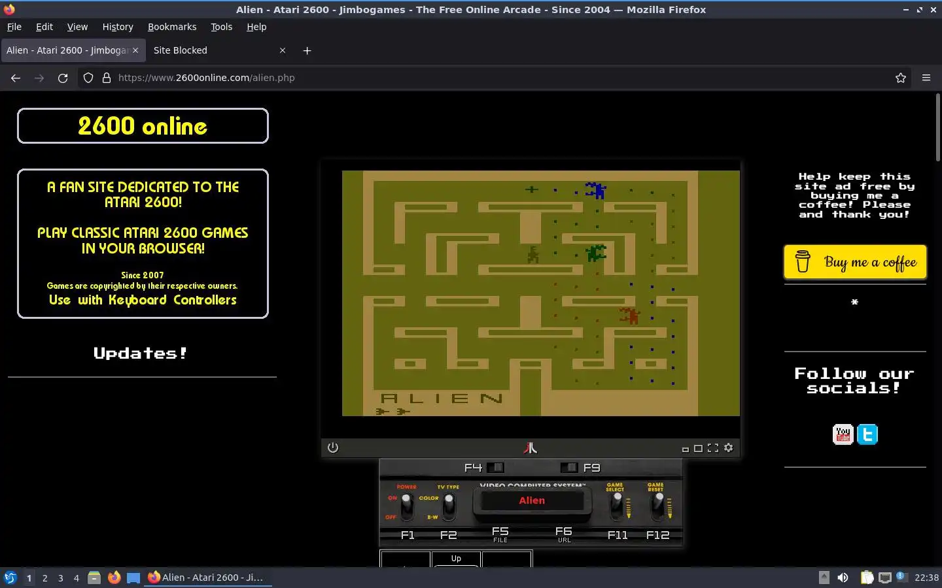Open the Twitter social link
Viewport: 942px width, 588px height.
[x=867, y=434]
